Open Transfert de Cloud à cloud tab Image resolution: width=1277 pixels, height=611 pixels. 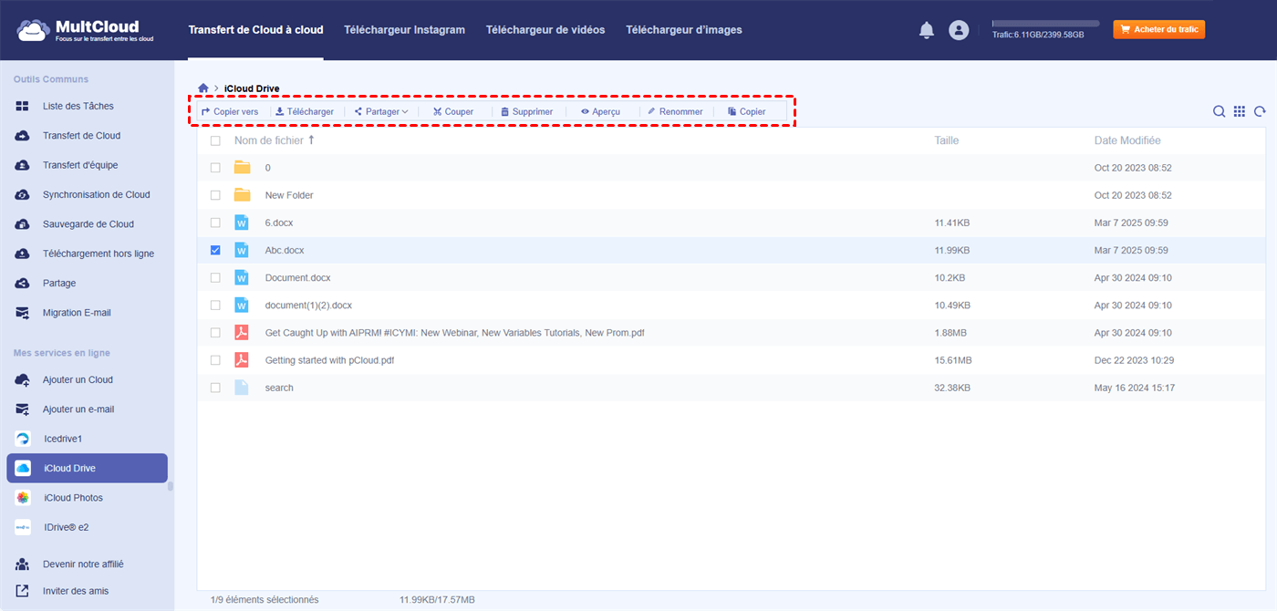coord(255,30)
